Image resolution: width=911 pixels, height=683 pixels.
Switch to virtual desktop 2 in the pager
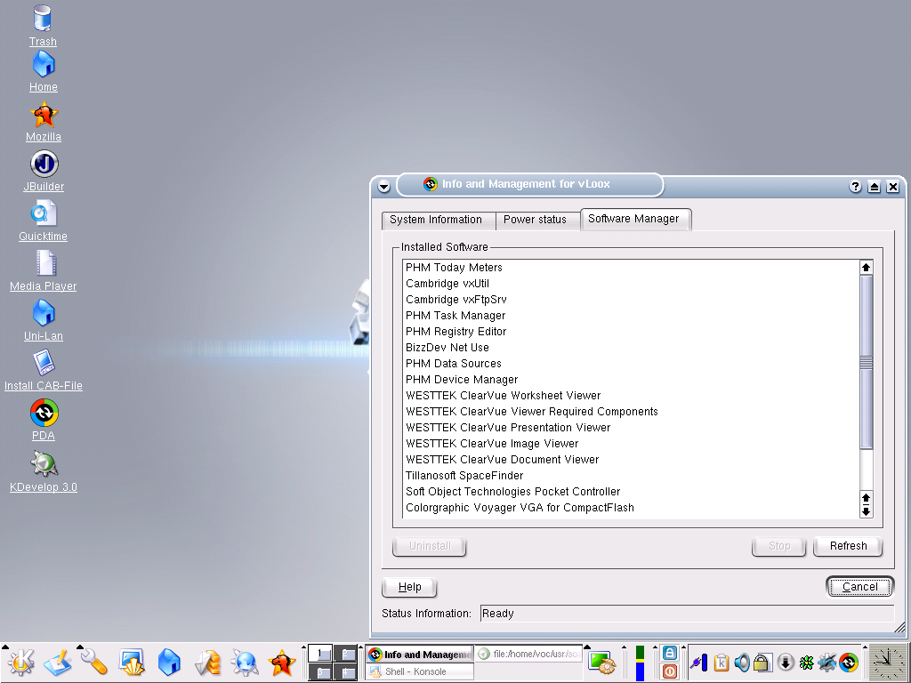346,654
